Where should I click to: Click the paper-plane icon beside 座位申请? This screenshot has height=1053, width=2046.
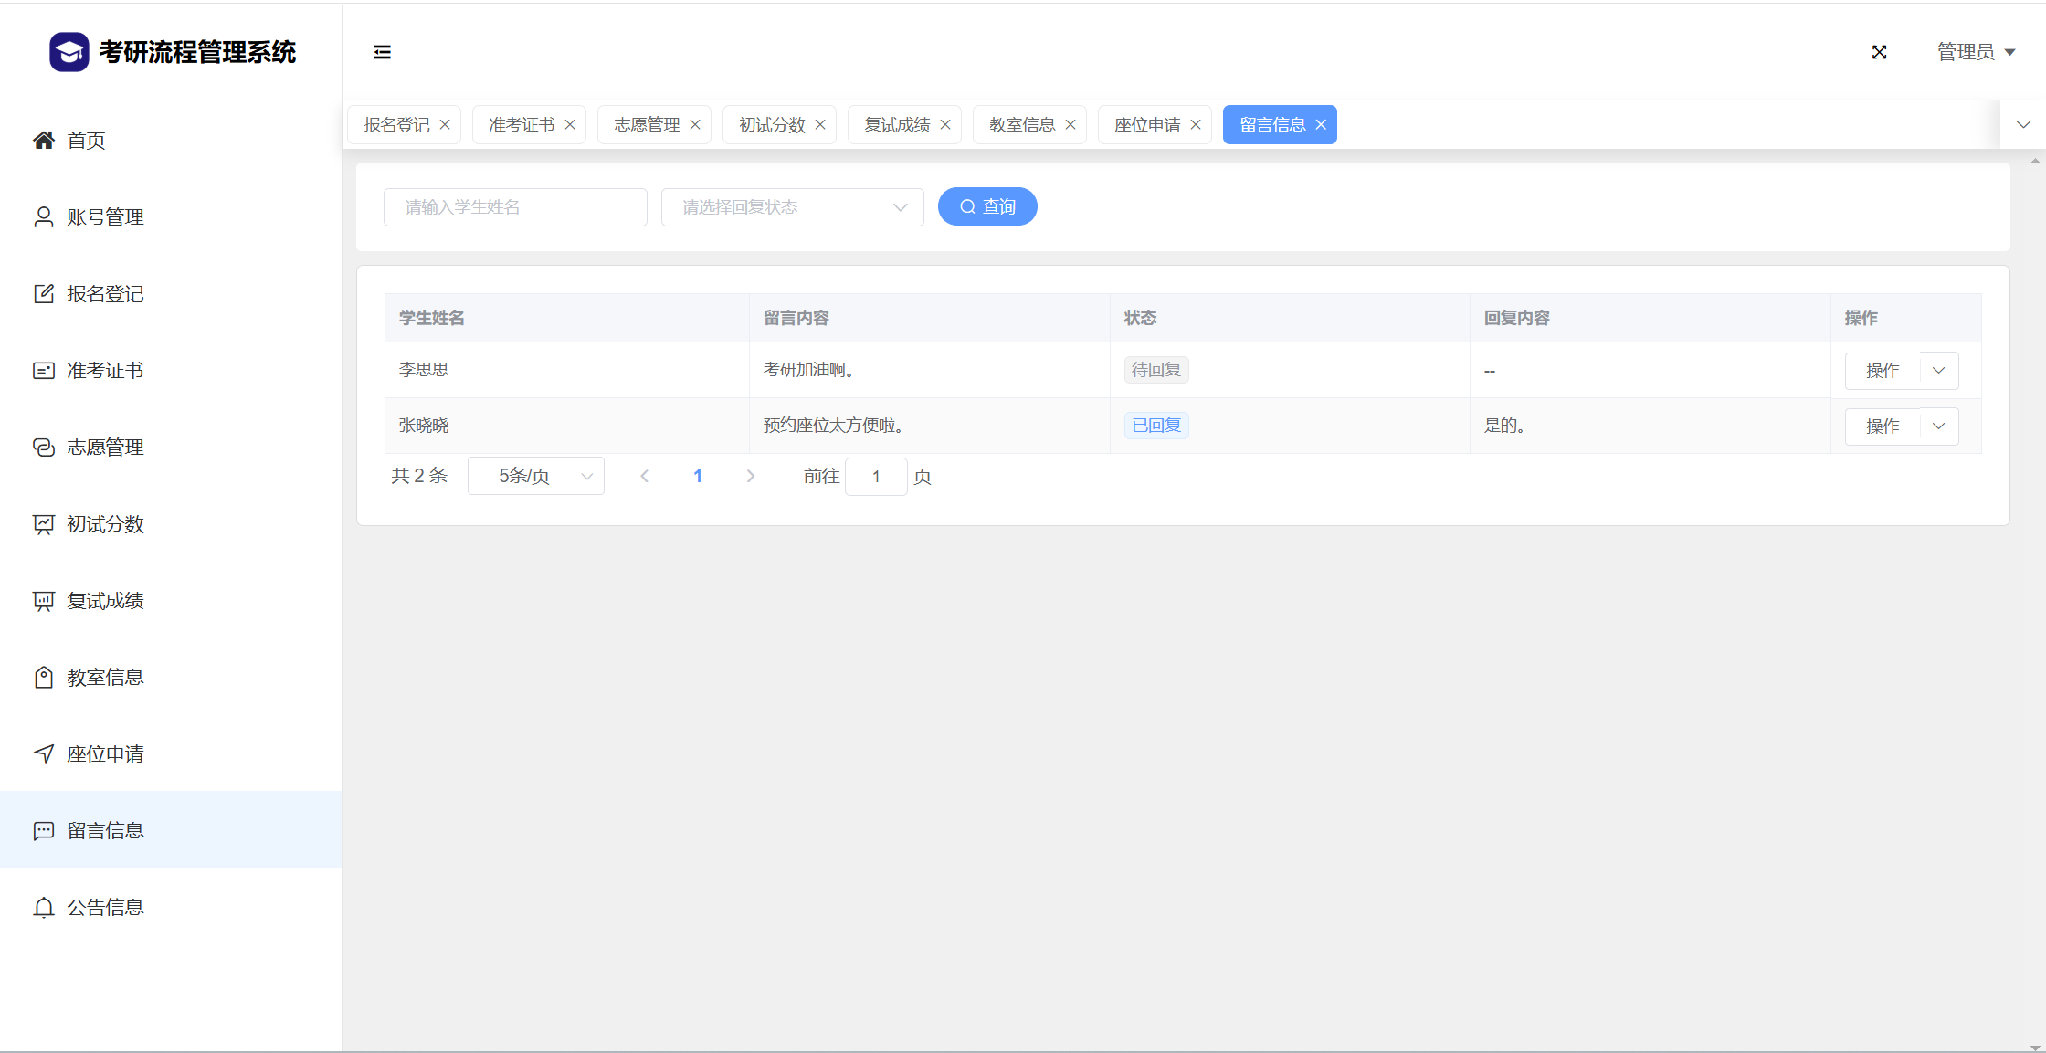point(44,753)
